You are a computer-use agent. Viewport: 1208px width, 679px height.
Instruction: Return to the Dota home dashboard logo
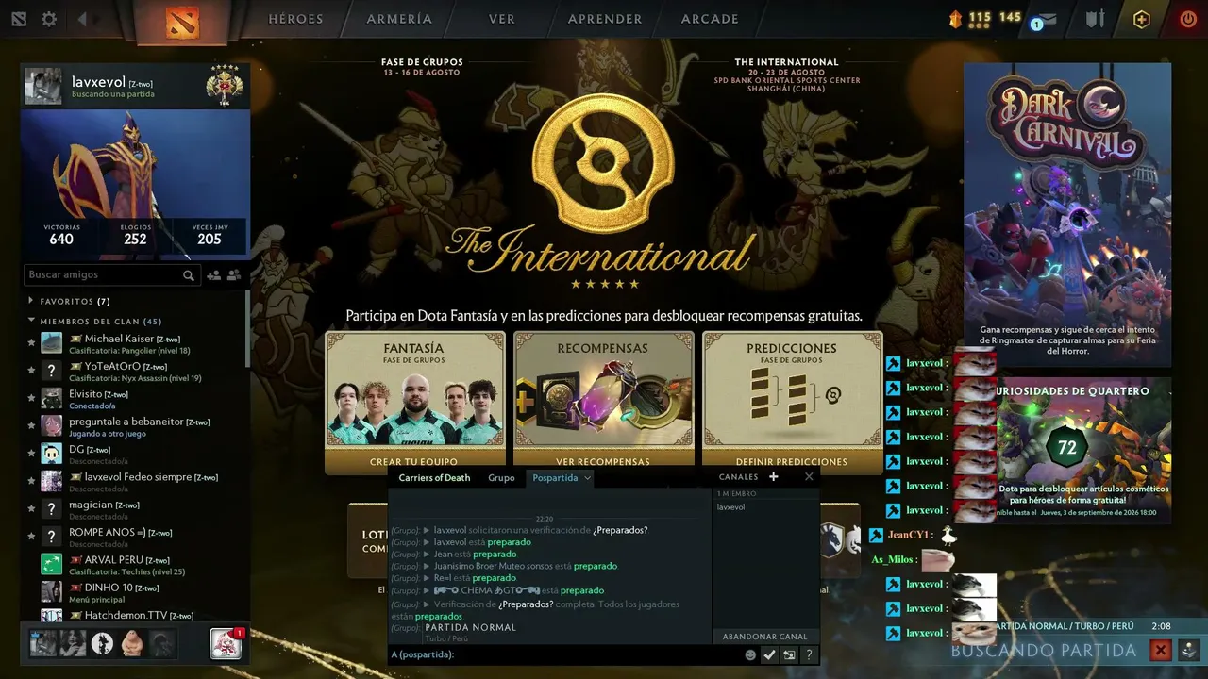coord(182,22)
